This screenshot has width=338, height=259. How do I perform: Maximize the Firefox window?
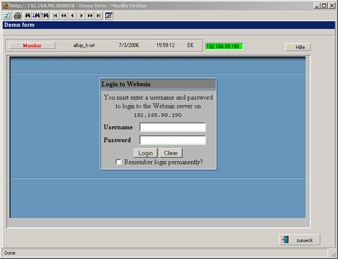324,5
